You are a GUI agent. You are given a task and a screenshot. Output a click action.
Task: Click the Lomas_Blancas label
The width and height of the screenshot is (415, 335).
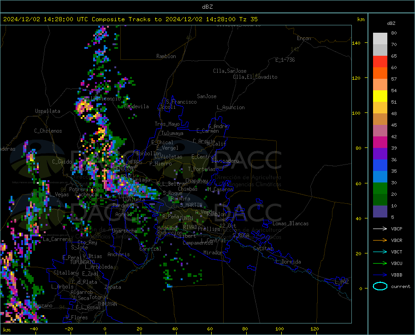(290, 223)
